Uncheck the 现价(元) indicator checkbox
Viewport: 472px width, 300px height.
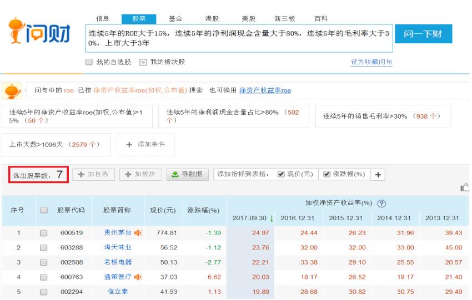281,174
